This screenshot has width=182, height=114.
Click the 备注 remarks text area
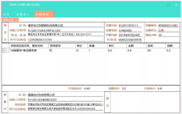pos(145,102)
